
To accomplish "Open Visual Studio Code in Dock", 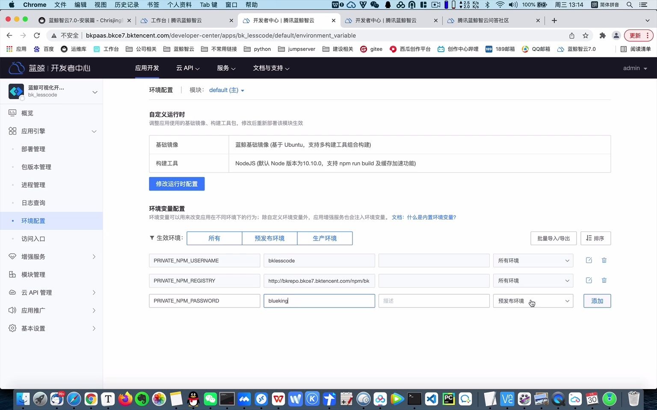I will [431, 399].
